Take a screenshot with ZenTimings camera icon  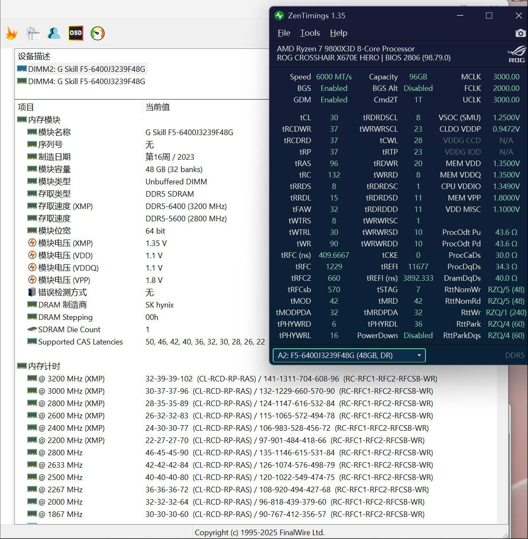click(520, 33)
